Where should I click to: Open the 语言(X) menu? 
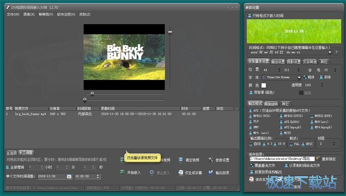[x=29, y=14]
